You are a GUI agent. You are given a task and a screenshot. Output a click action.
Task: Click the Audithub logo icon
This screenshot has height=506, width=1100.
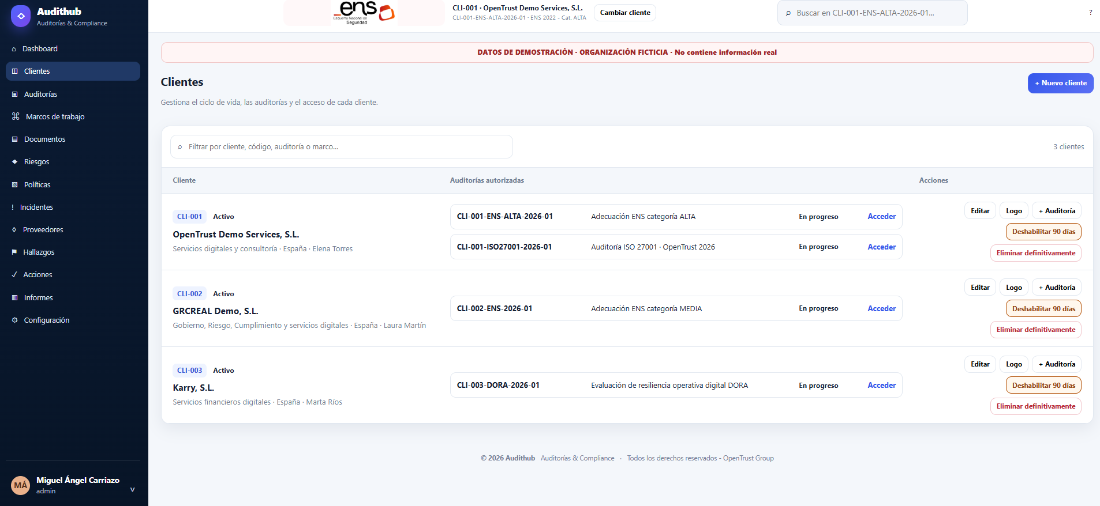click(x=21, y=16)
